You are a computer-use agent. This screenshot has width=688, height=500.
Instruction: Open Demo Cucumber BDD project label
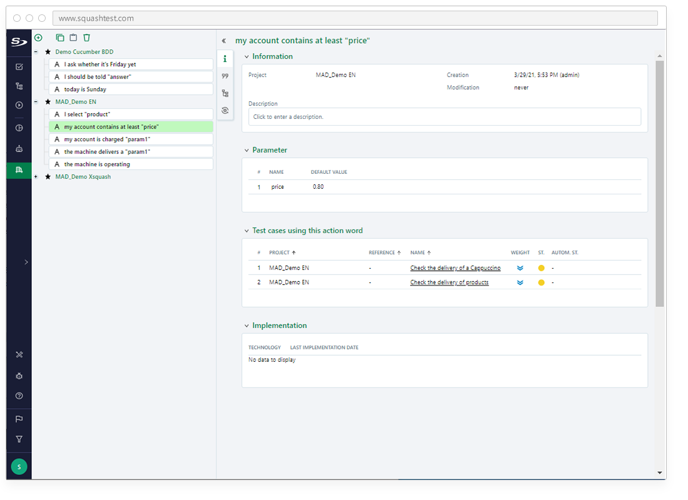pos(84,52)
